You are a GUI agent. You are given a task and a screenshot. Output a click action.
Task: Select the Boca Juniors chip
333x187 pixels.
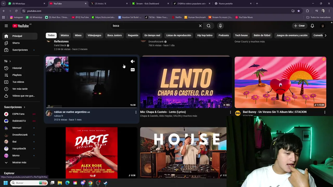click(114, 35)
